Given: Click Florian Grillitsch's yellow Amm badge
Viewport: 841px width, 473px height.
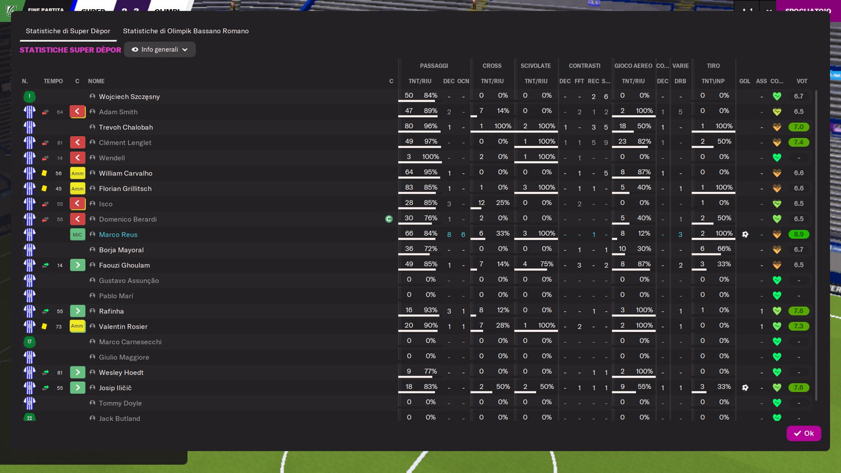Looking at the screenshot, I should pos(78,189).
